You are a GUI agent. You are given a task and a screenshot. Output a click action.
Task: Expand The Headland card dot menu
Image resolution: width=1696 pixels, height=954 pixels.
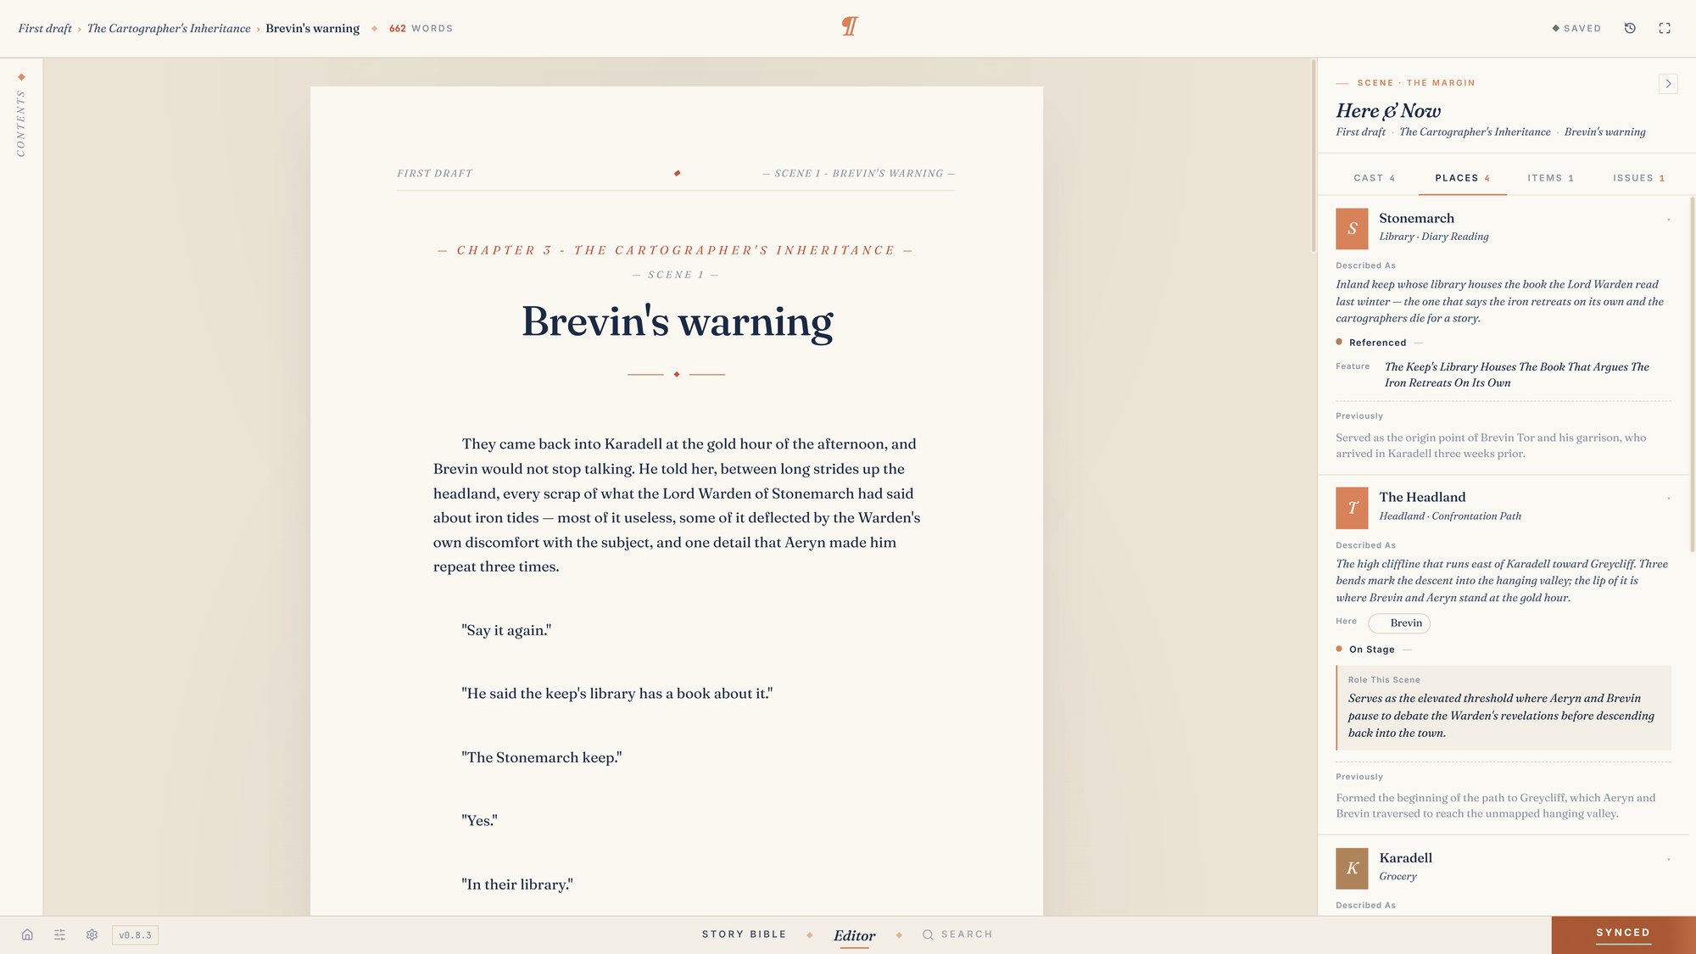click(1668, 499)
